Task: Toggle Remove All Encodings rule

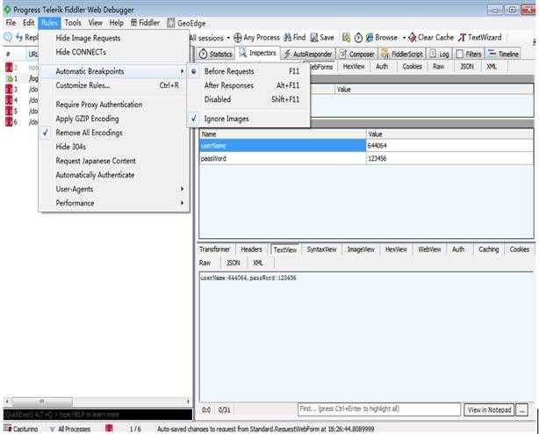Action: tap(114, 133)
